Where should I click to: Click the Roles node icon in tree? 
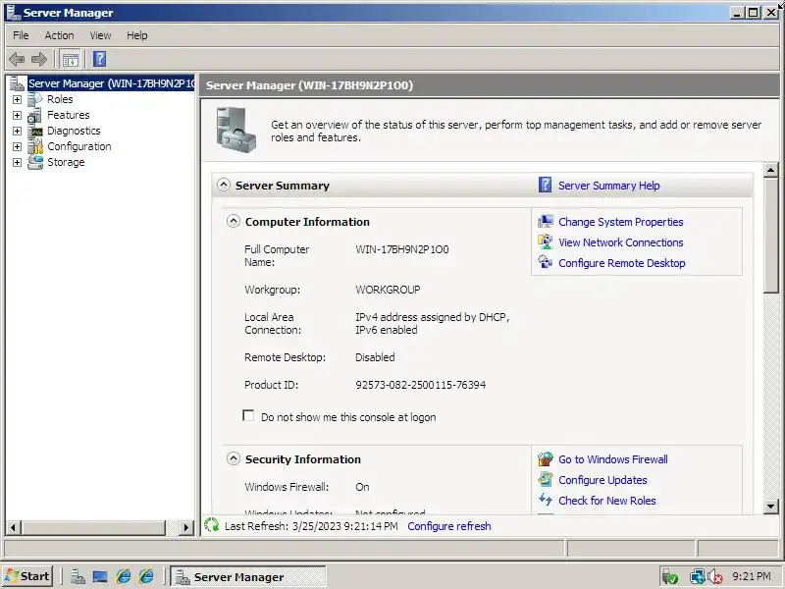(x=35, y=99)
